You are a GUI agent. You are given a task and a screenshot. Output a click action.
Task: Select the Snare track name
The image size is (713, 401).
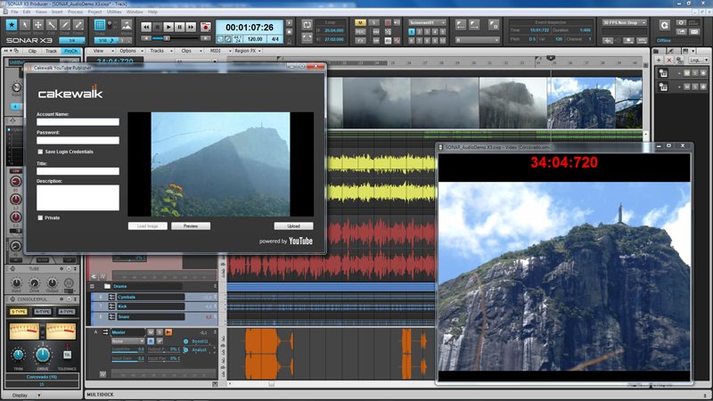[x=150, y=317]
